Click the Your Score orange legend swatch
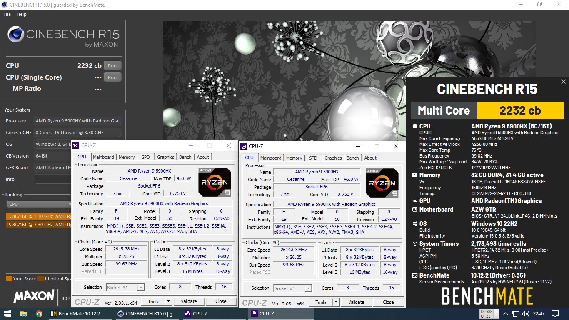This screenshot has width=569, height=320. tap(9, 279)
